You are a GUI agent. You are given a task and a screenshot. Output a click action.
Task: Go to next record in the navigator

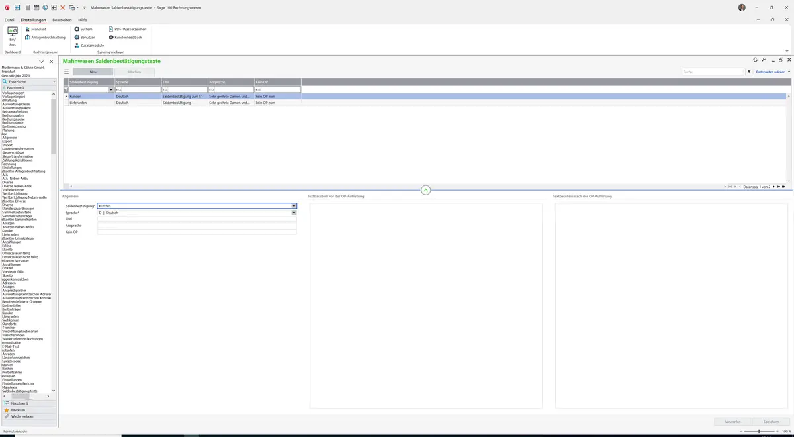[773, 187]
